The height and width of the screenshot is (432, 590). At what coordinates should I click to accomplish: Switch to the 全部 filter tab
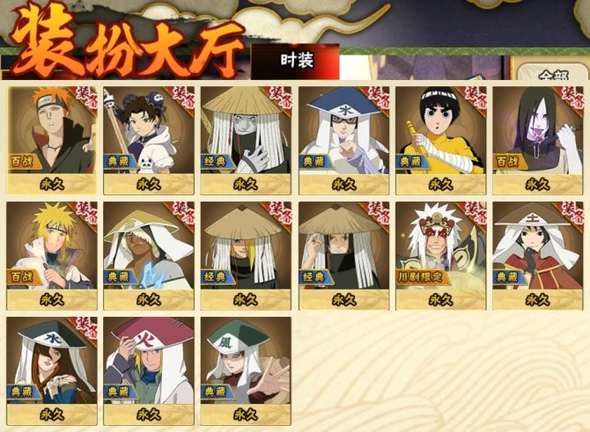553,74
